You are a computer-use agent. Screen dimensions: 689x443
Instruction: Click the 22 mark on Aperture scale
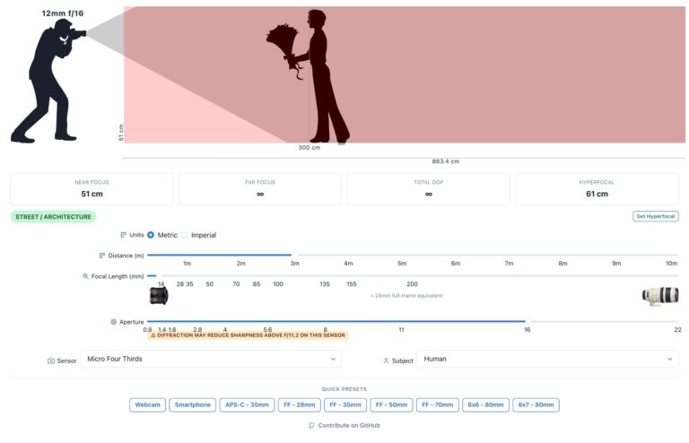tap(677, 330)
